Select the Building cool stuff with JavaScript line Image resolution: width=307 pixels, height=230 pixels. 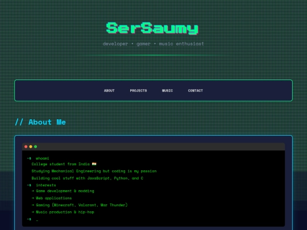88,178
